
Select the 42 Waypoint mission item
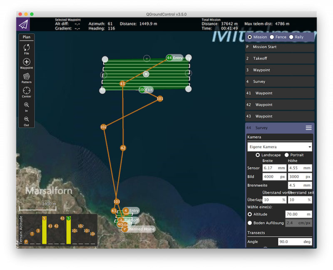point(280,105)
